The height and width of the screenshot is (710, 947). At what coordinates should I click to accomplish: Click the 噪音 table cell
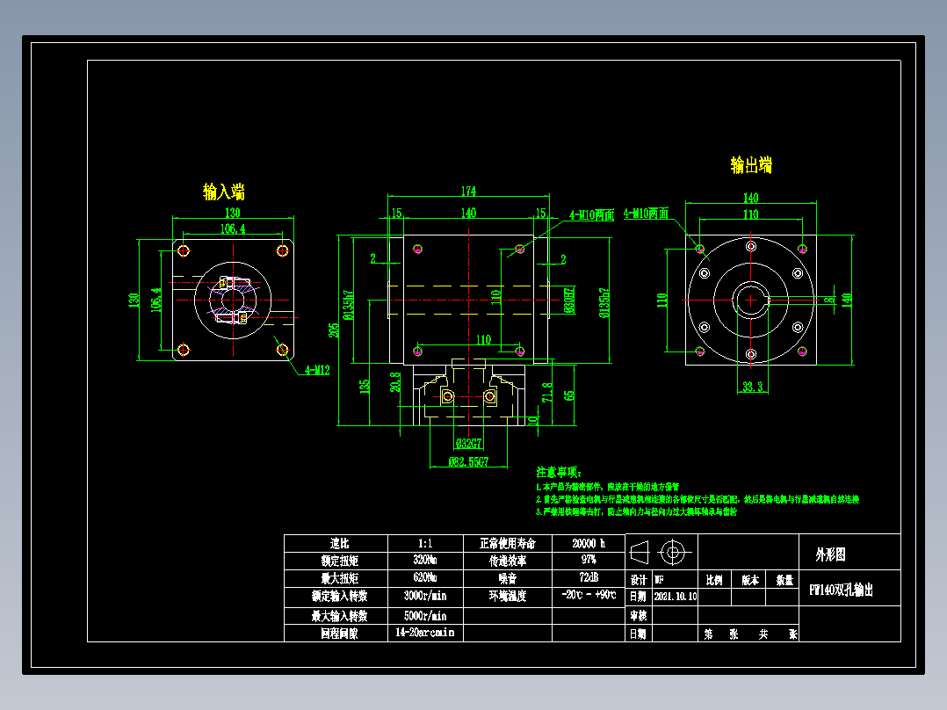[508, 578]
